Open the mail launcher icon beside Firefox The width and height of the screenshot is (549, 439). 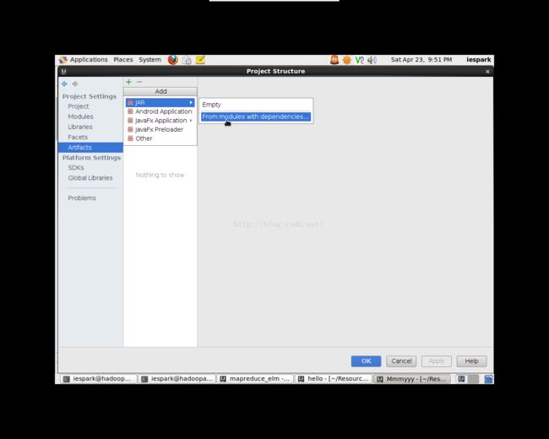pos(187,60)
